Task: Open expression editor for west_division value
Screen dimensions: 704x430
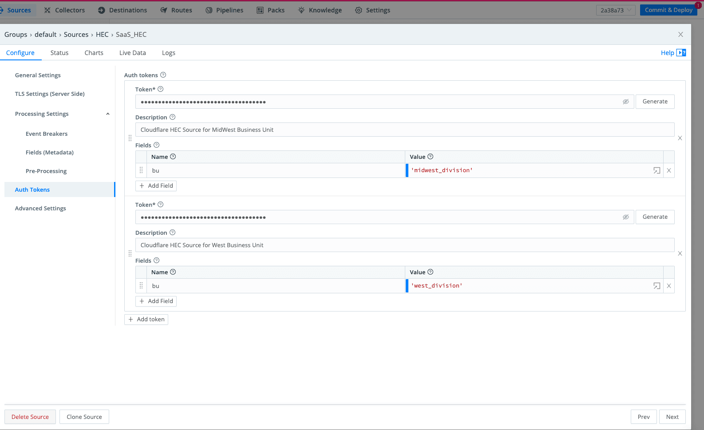Action: [x=657, y=286]
